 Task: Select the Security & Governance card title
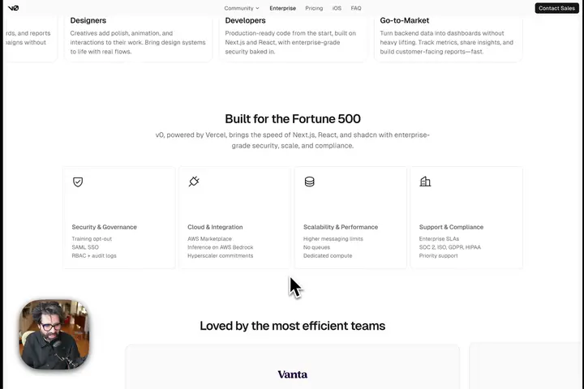[x=105, y=227]
